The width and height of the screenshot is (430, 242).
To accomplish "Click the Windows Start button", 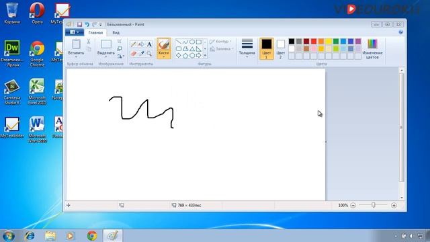I will (x=9, y=236).
